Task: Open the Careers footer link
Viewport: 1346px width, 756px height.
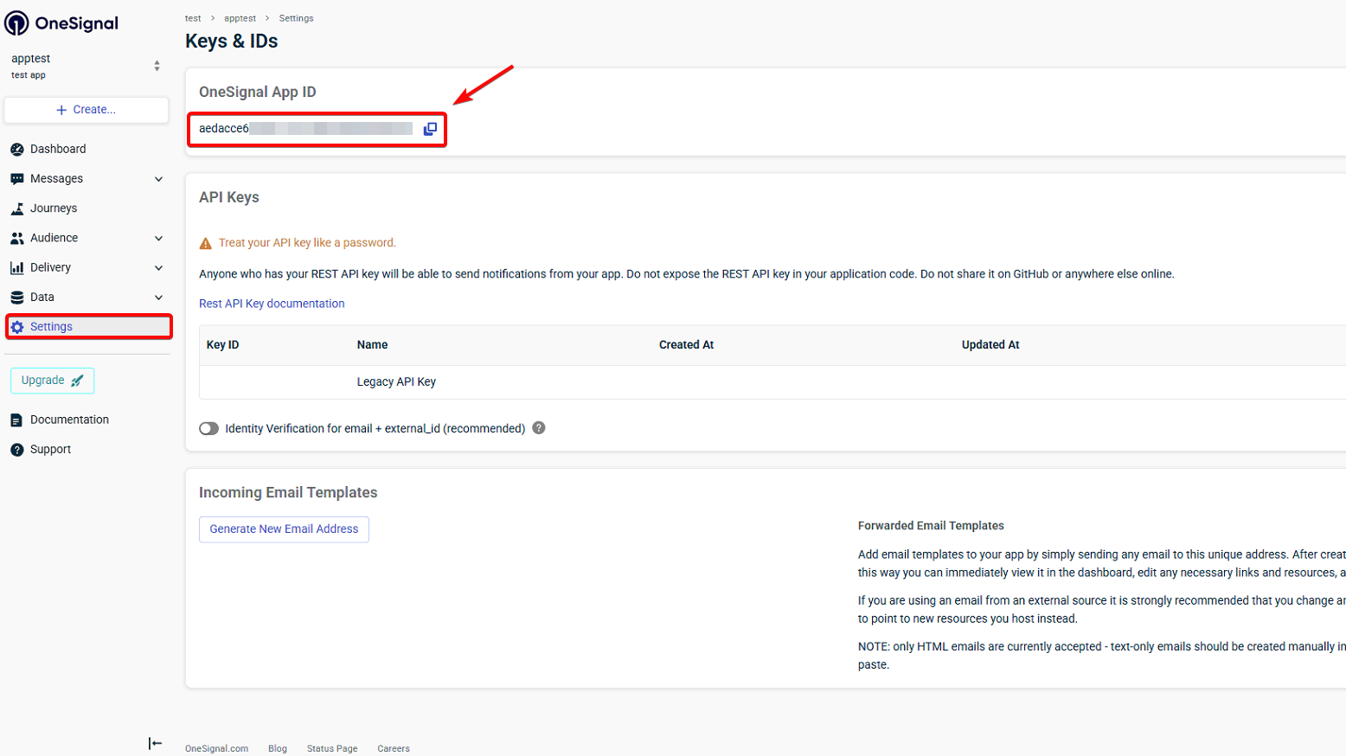Action: [394, 749]
